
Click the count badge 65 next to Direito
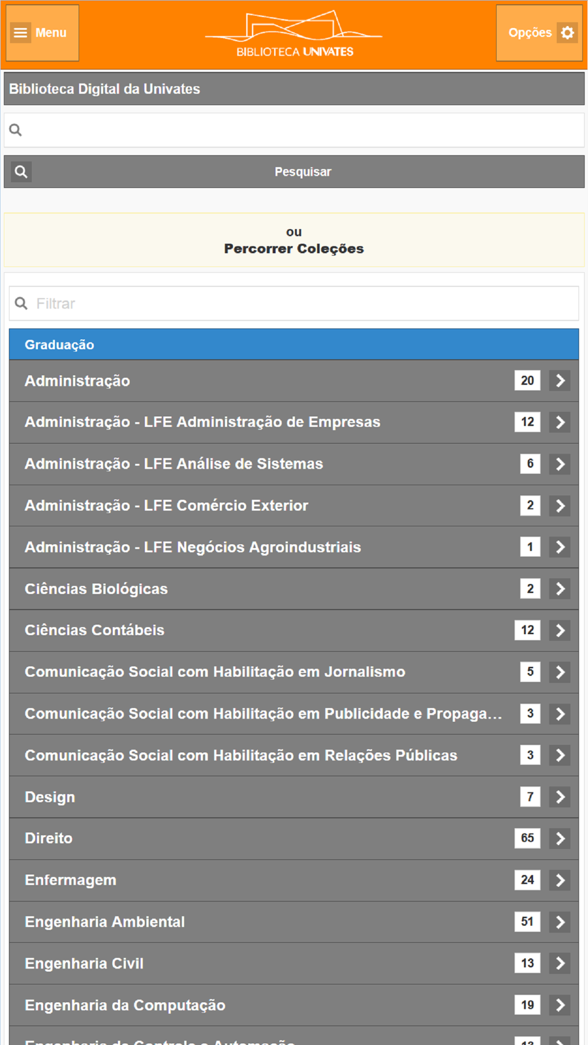[527, 838]
